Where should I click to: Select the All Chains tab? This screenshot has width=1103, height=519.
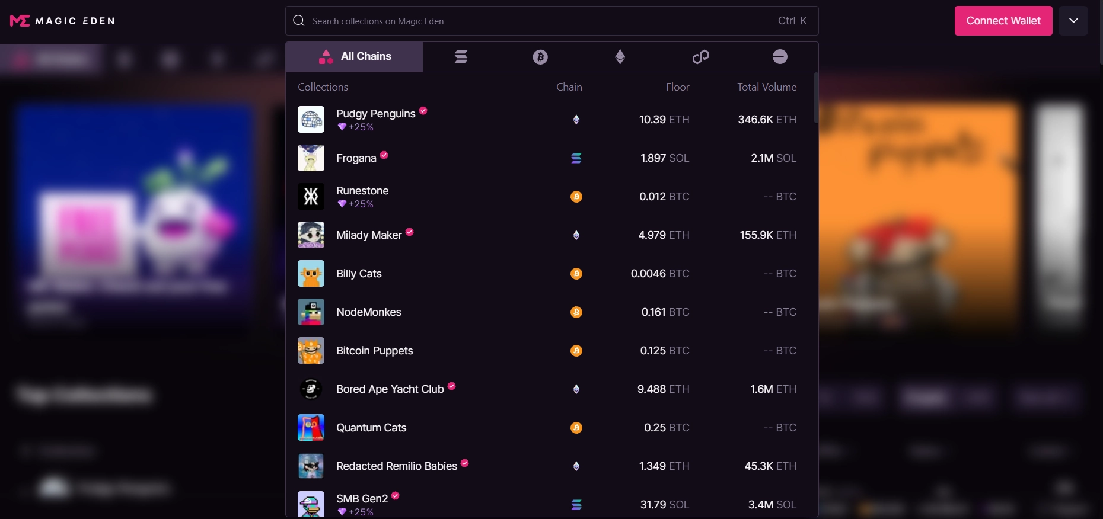click(x=355, y=57)
